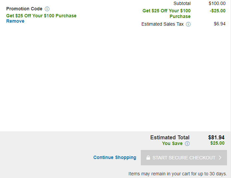This screenshot has height=178, width=231.
Task: Open the Estimated Sales Tax info icon
Action: [188, 24]
